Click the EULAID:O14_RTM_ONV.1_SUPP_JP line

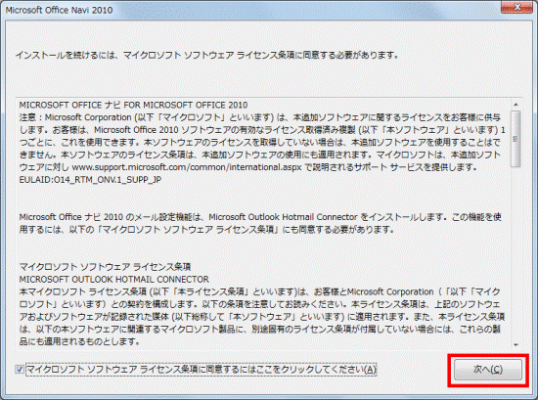(x=90, y=180)
